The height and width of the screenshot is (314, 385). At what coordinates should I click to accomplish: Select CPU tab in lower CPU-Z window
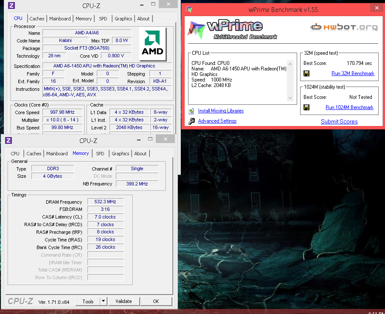pyautogui.click(x=15, y=154)
